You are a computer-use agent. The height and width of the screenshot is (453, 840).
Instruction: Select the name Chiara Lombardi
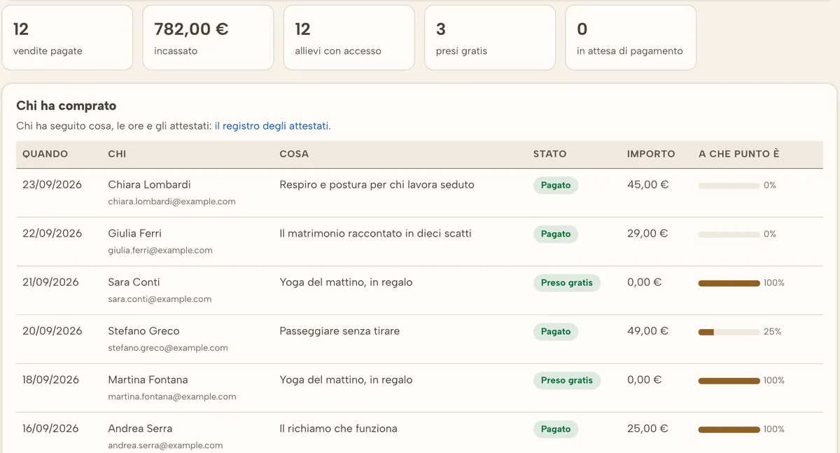[149, 185]
